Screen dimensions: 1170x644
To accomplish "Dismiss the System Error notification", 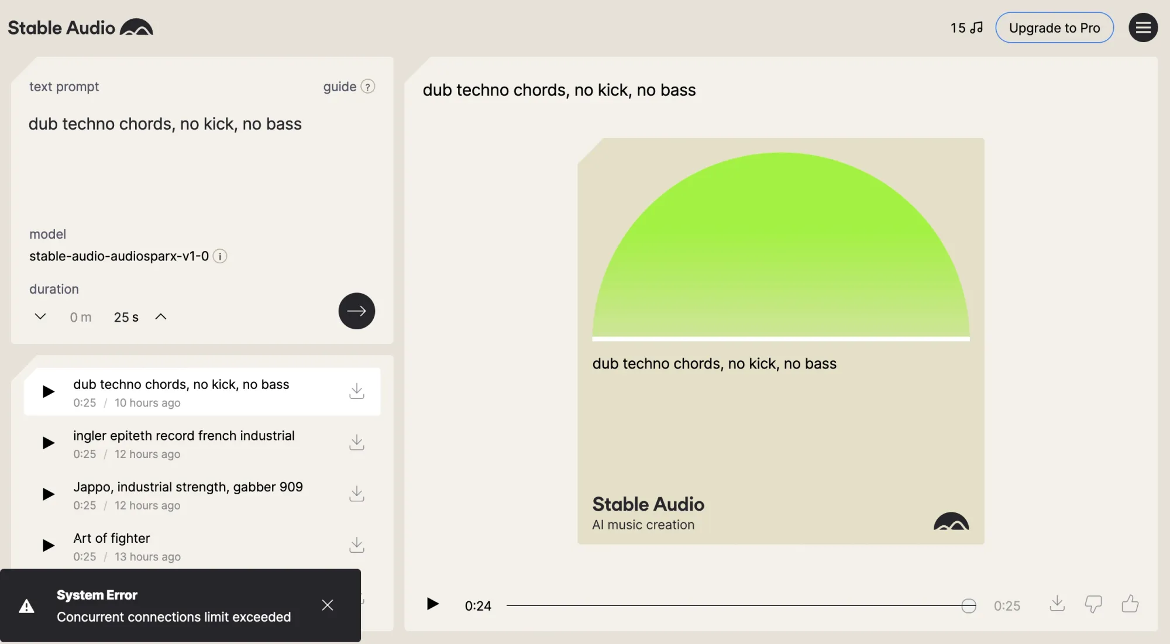I will click(327, 605).
